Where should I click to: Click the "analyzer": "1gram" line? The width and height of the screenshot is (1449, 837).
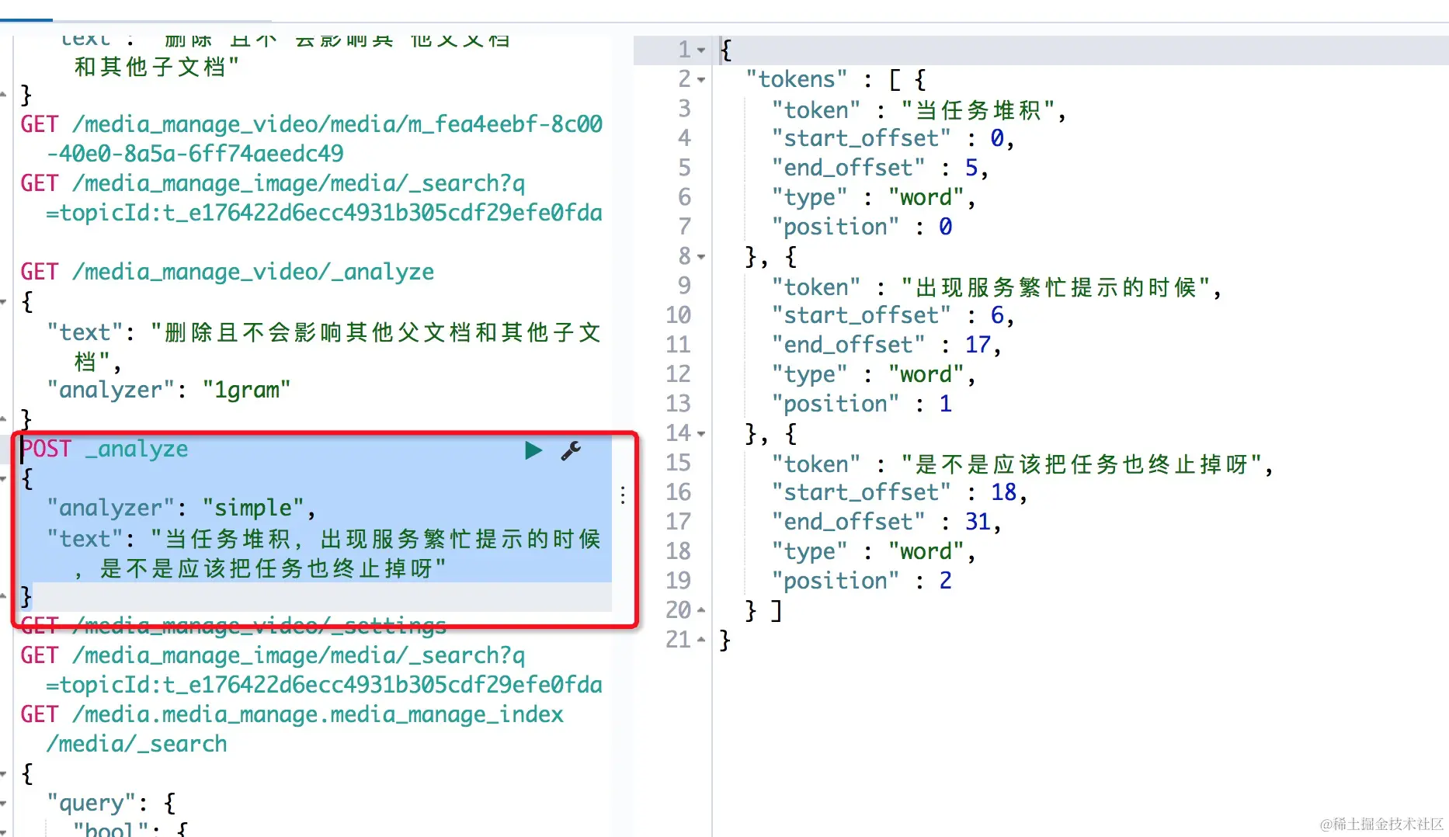169,390
